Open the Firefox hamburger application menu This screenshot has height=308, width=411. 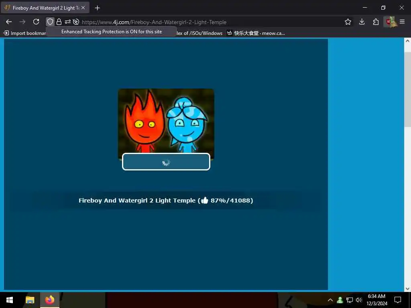click(402, 22)
